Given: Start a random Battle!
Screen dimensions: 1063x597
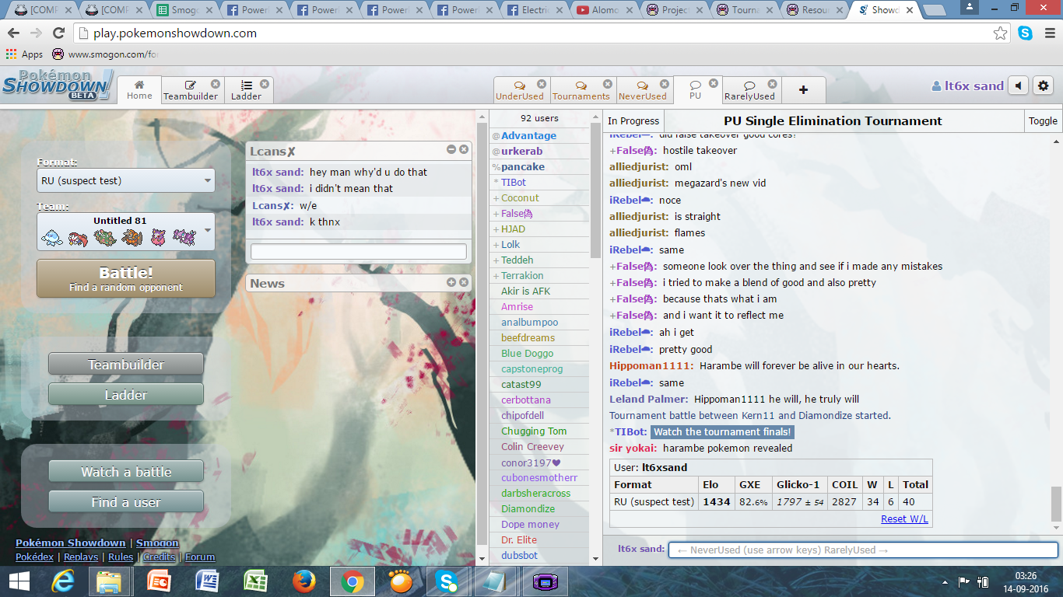Looking at the screenshot, I should 126,279.
